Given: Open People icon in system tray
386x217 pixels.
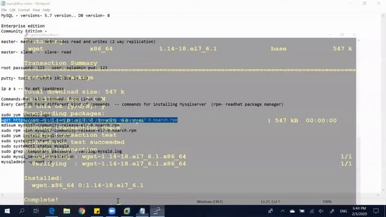Looking at the screenshot, I should pos(271,211).
